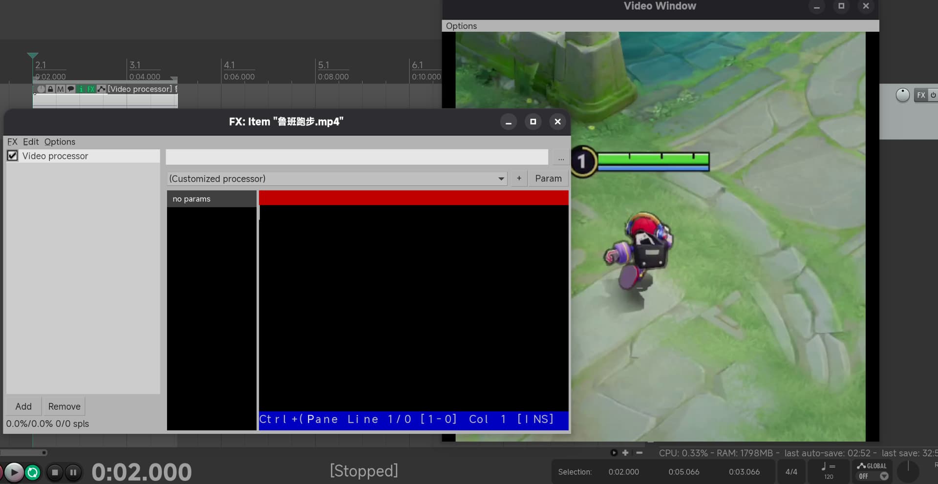This screenshot has height=484, width=938.
Task: Toggle the green repeat loop button
Action: click(x=33, y=472)
